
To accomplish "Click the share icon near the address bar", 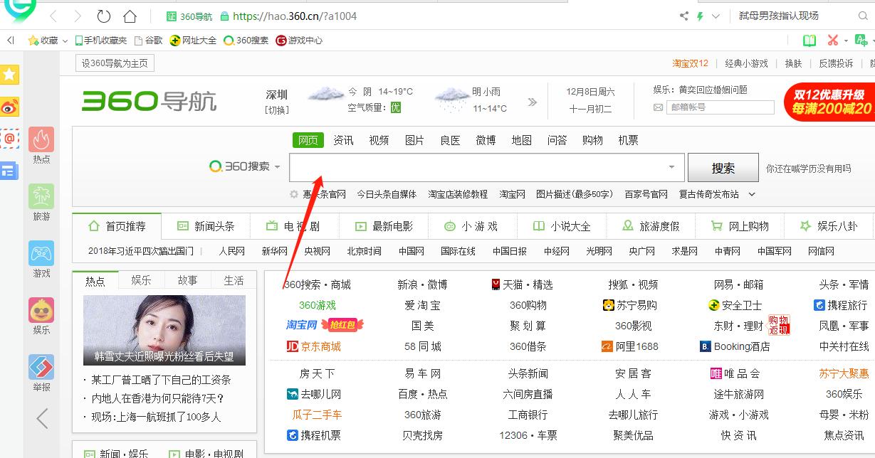I will tap(682, 16).
